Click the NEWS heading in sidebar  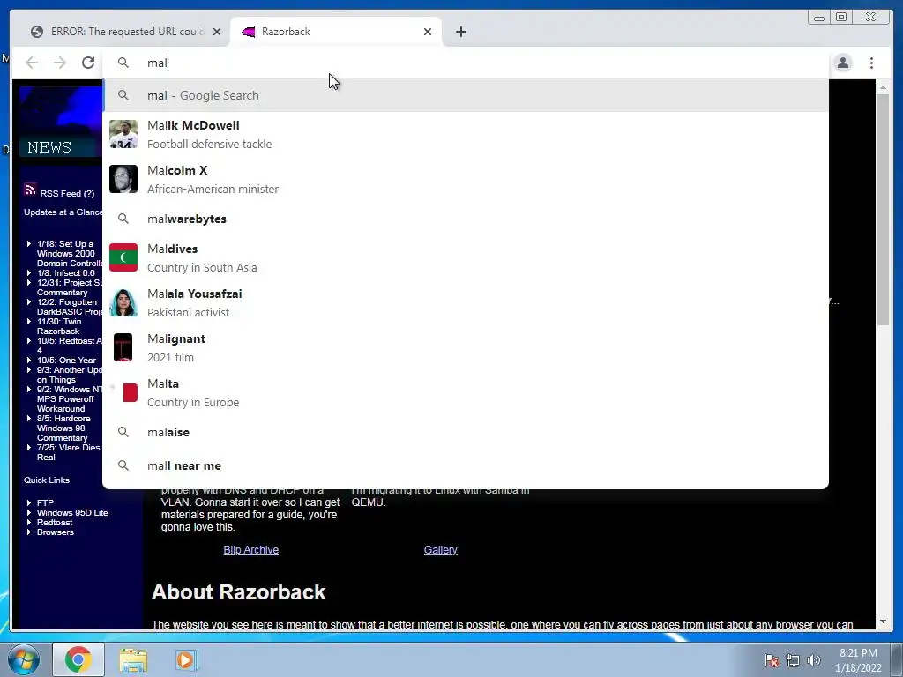click(49, 147)
